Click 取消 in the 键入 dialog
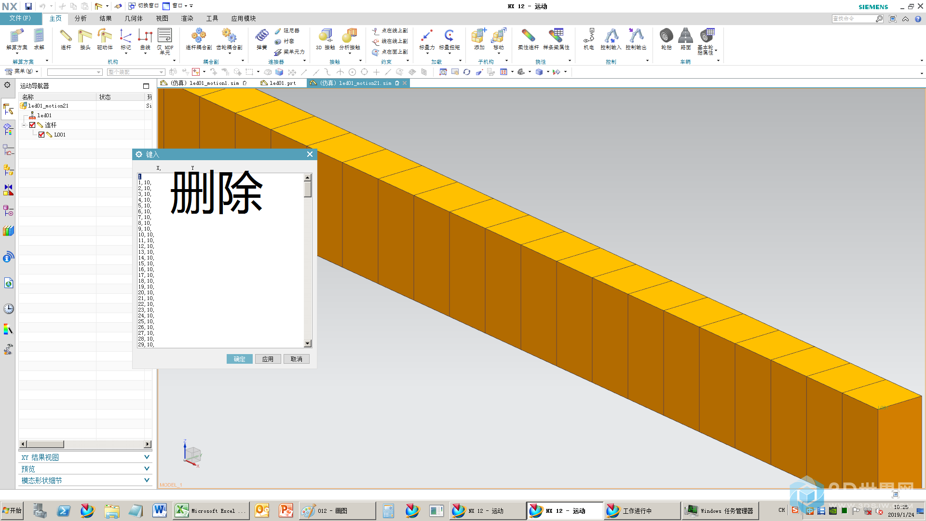The image size is (926, 521). (297, 359)
